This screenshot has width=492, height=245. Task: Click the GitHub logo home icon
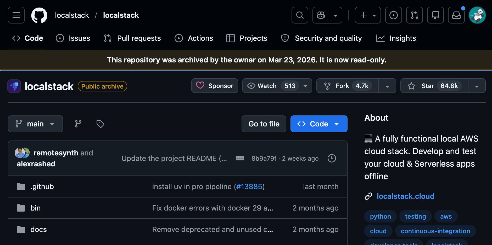pyautogui.click(x=39, y=15)
